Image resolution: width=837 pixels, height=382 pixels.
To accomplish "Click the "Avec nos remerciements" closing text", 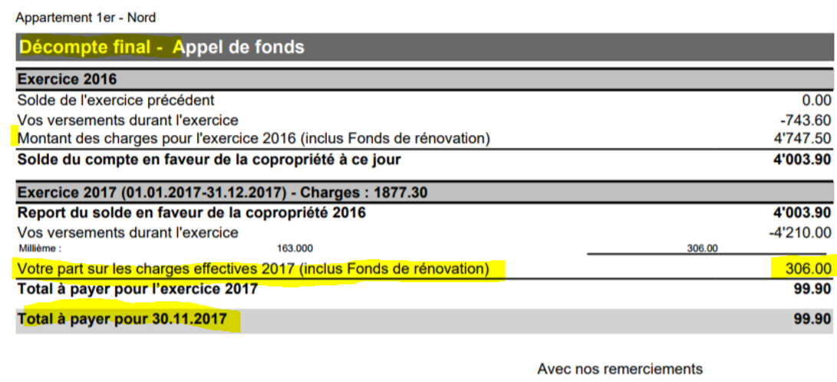I will [x=619, y=369].
